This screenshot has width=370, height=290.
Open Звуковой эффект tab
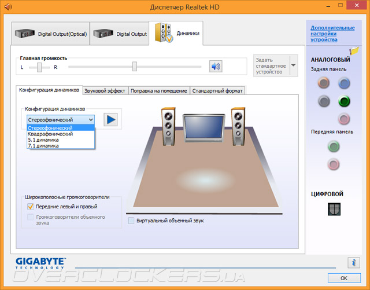pos(105,91)
